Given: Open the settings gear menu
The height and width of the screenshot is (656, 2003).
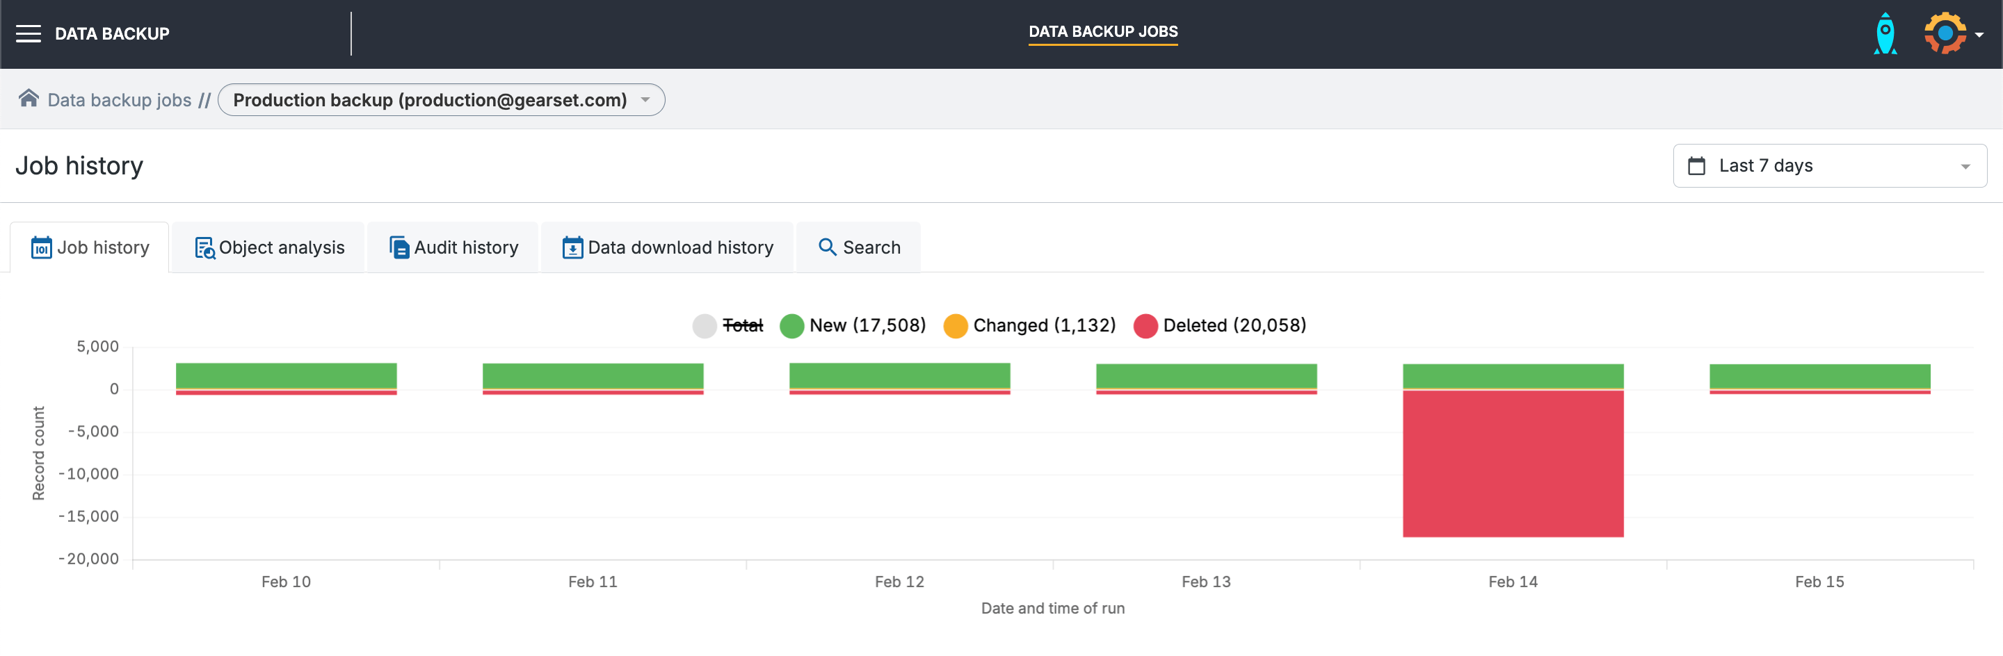Looking at the screenshot, I should (x=1945, y=33).
